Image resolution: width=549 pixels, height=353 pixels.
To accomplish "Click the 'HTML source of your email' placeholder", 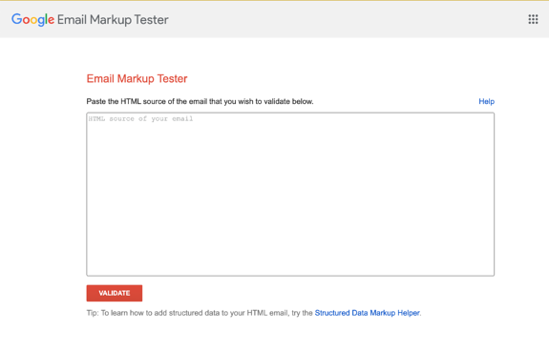I will coord(140,119).
